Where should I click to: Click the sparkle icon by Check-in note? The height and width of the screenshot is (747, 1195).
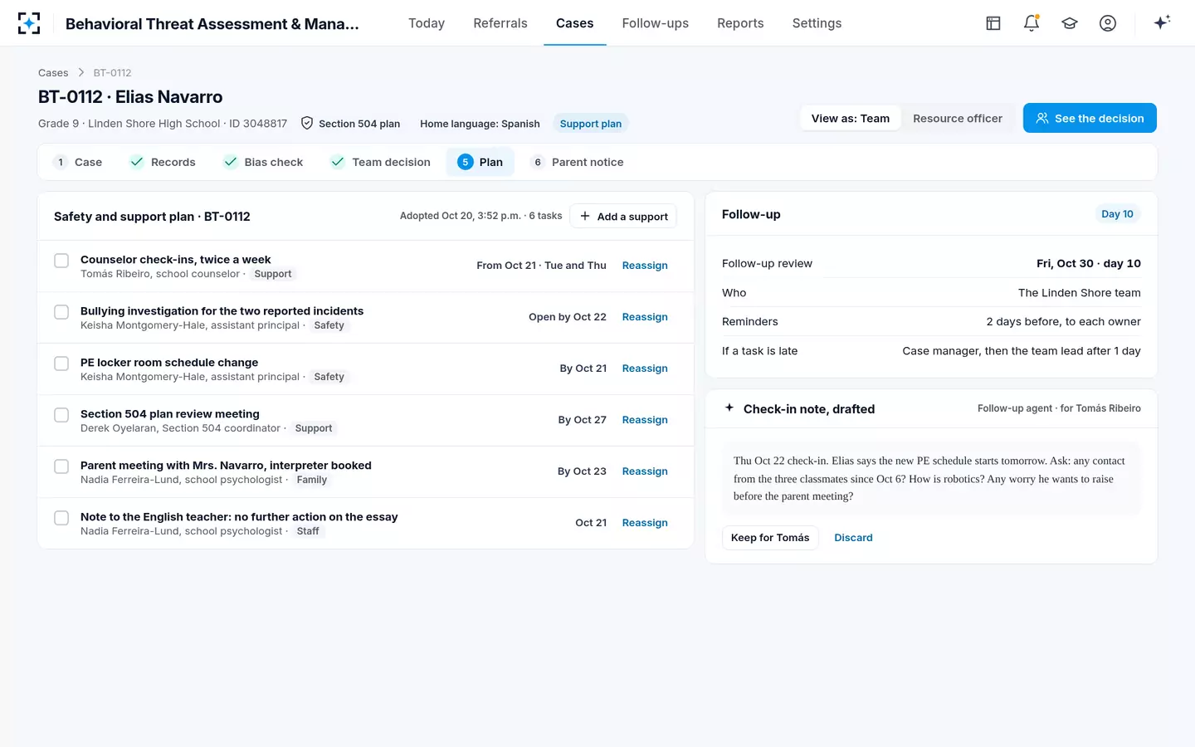tap(729, 408)
